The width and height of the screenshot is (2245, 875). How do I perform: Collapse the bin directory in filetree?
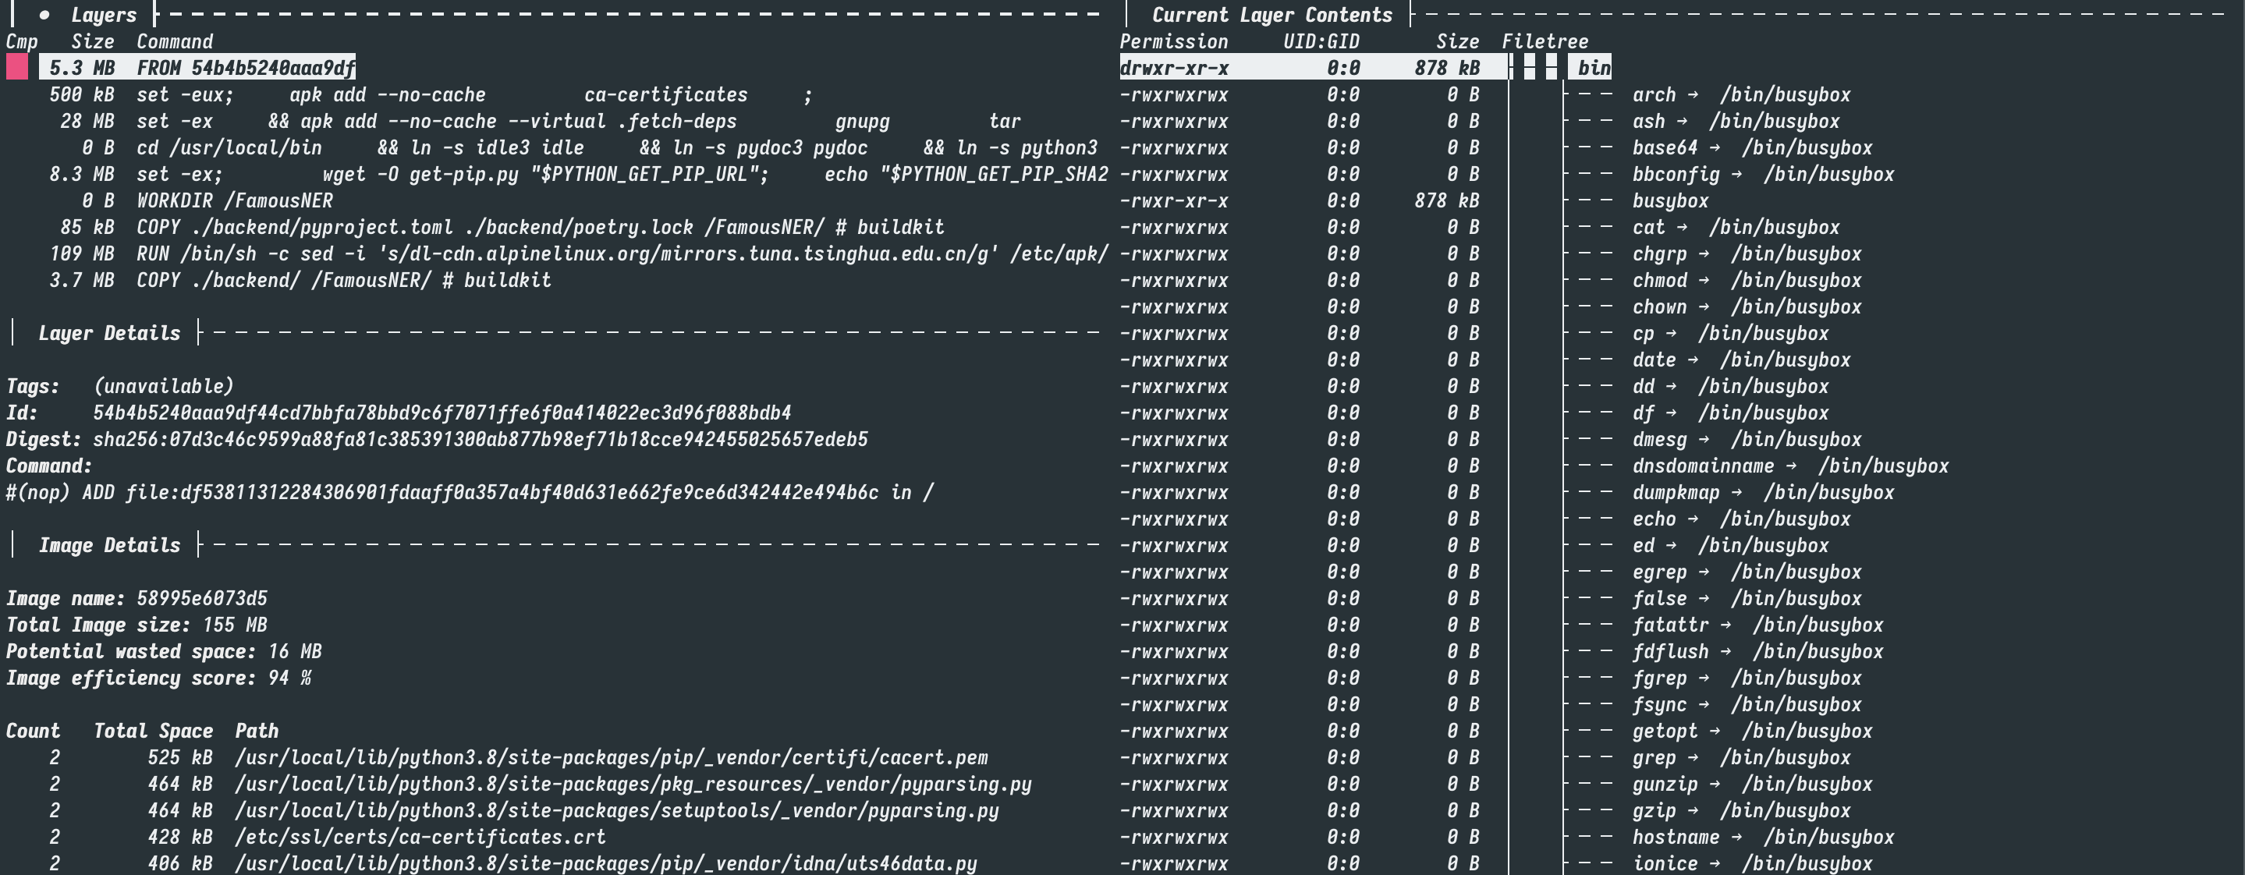tap(1593, 68)
